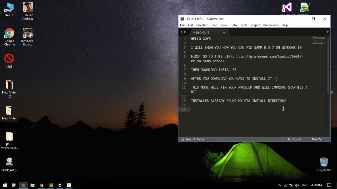Select the Mp3 desktop icon
Image resolution: width=337 pixels, height=189 pixels.
tap(9, 61)
